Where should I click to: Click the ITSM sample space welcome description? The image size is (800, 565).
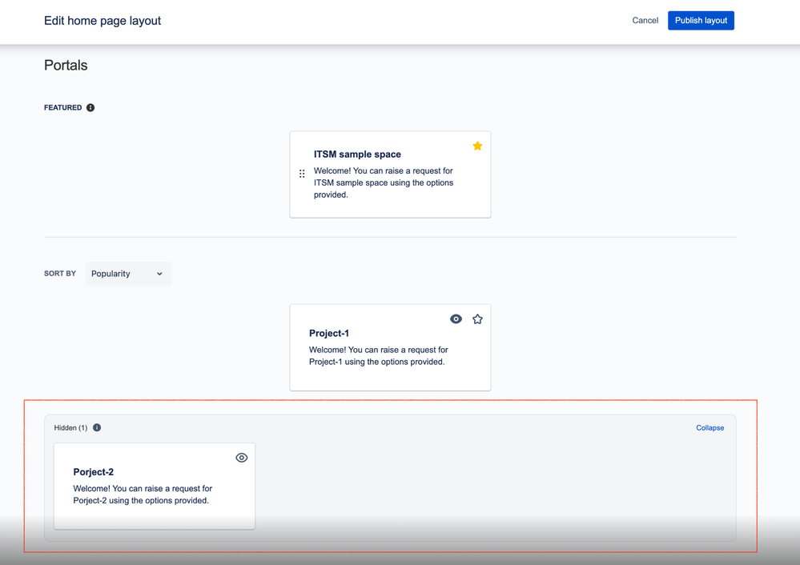(383, 182)
